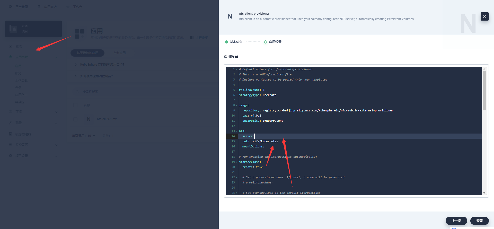Click the pullPolicy value IfNotPresent

point(273,121)
